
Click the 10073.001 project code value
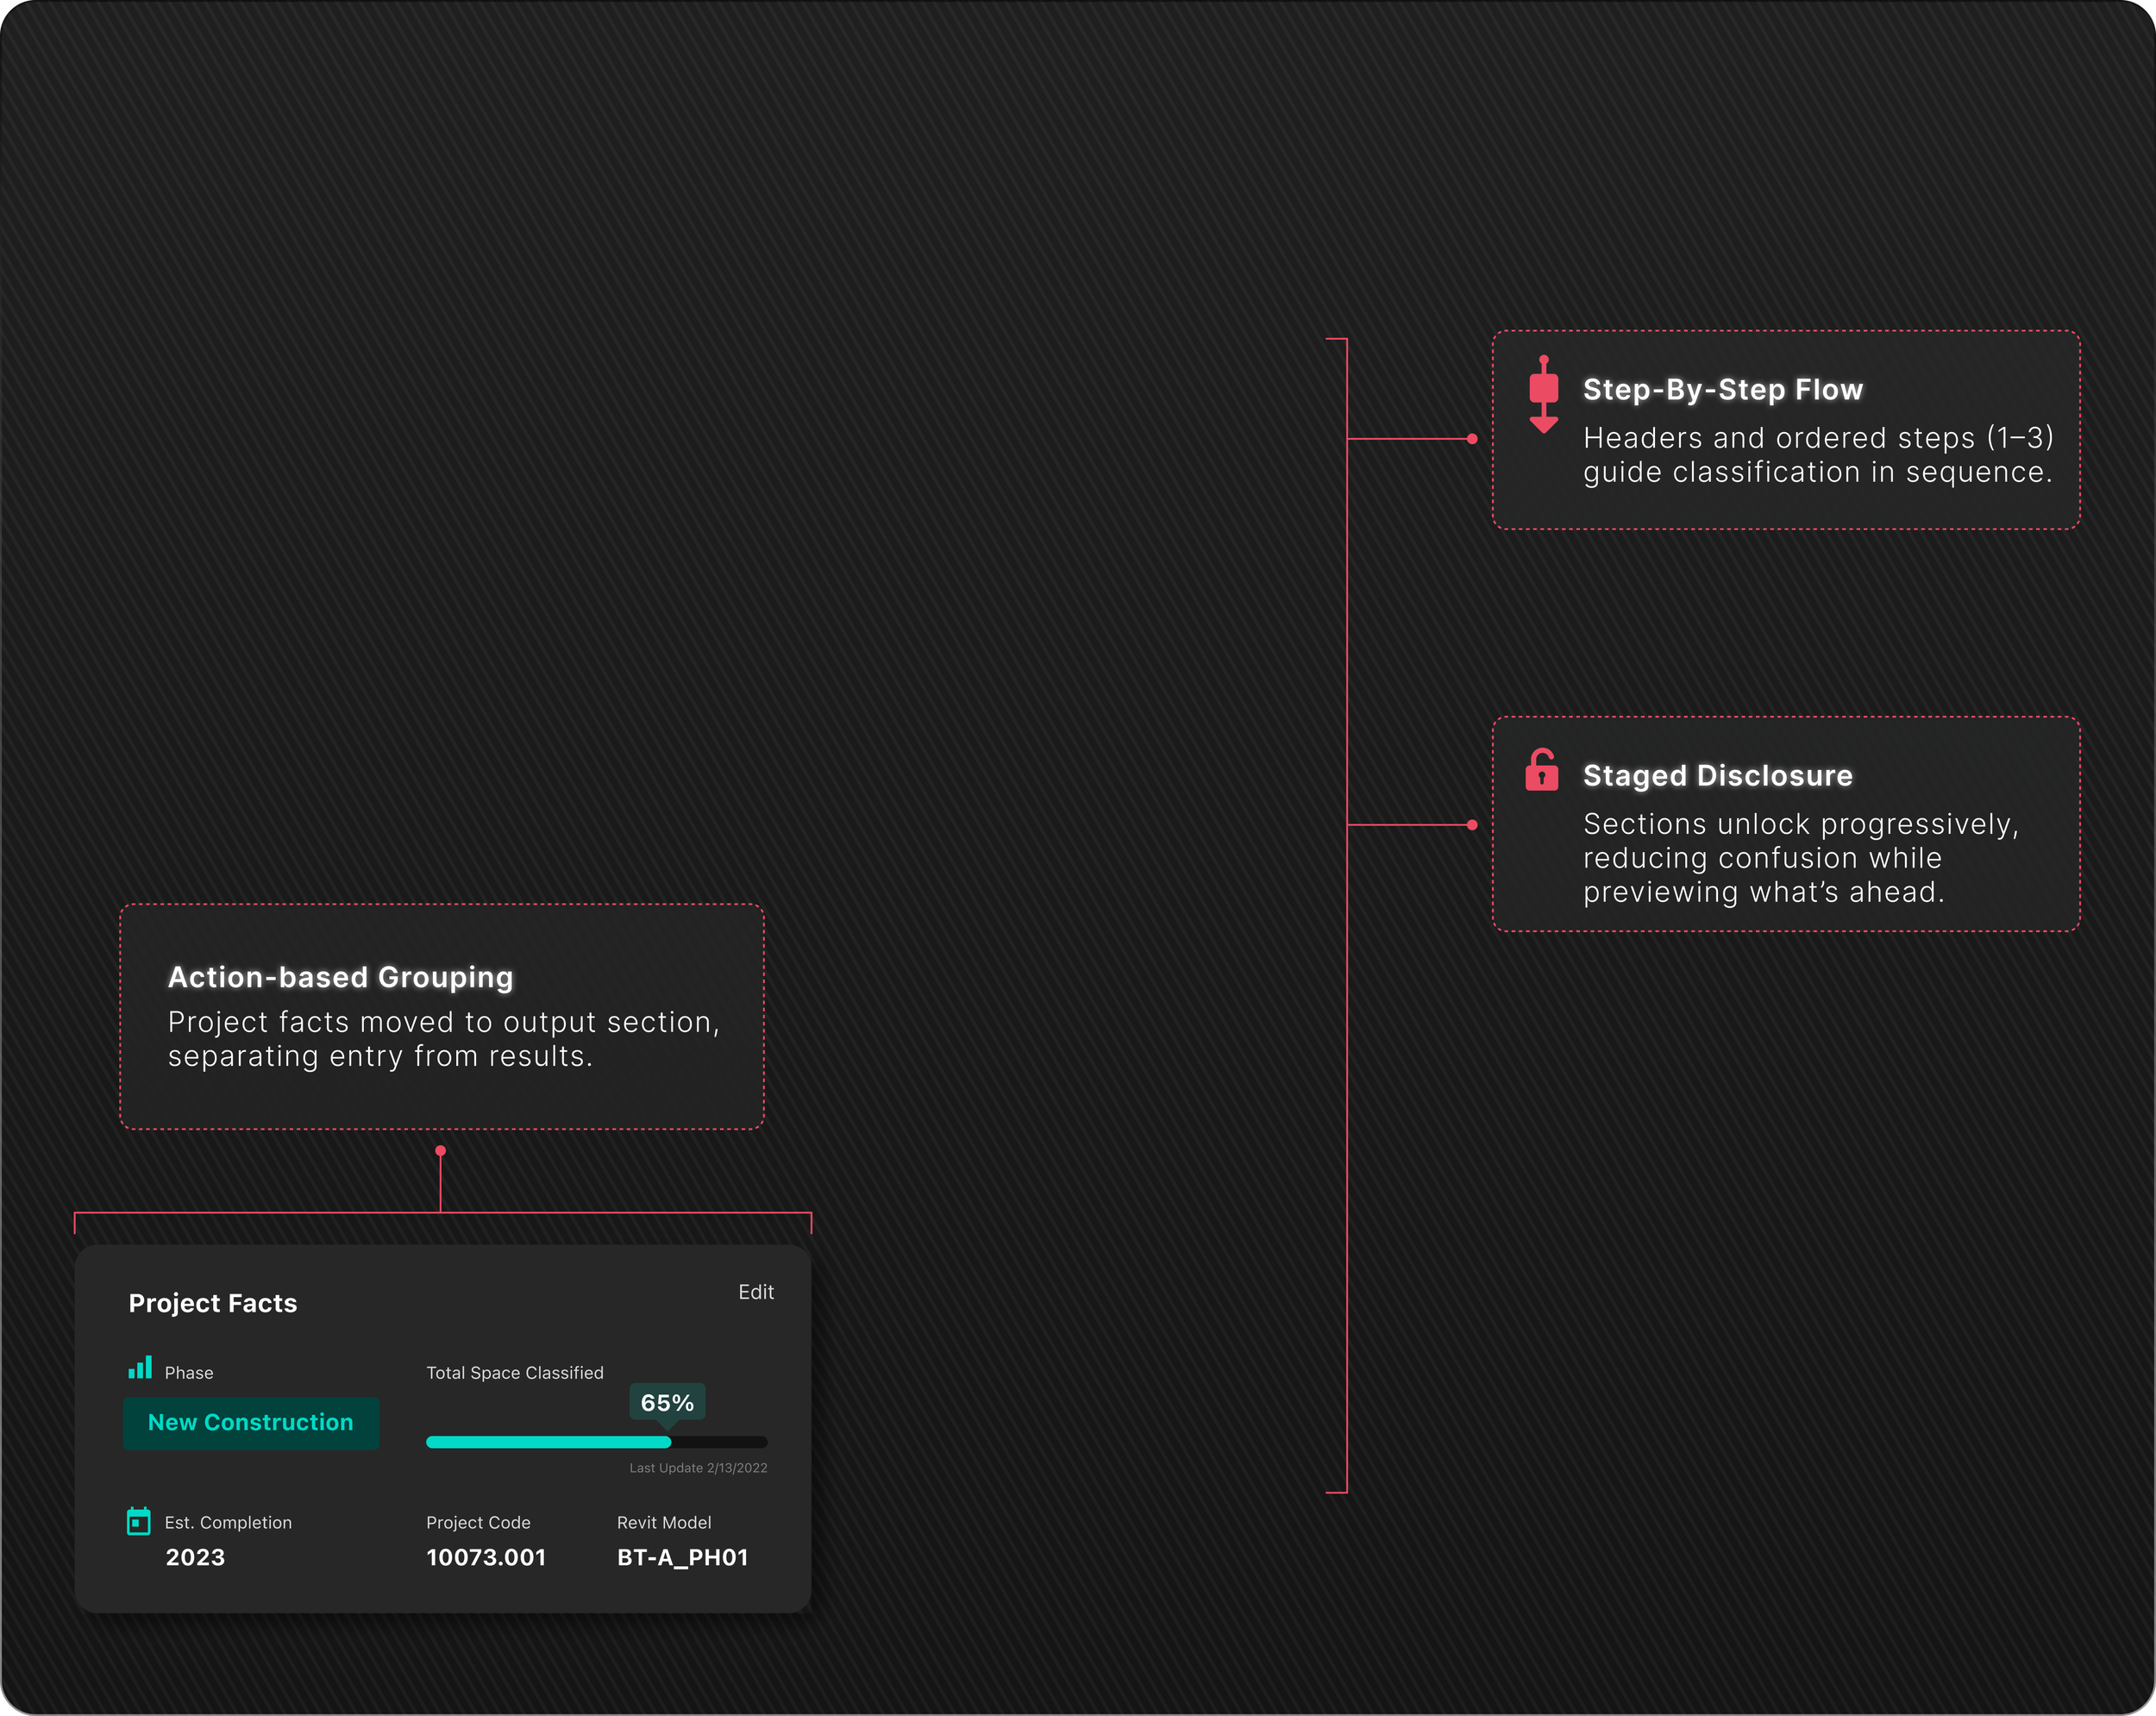(486, 1557)
